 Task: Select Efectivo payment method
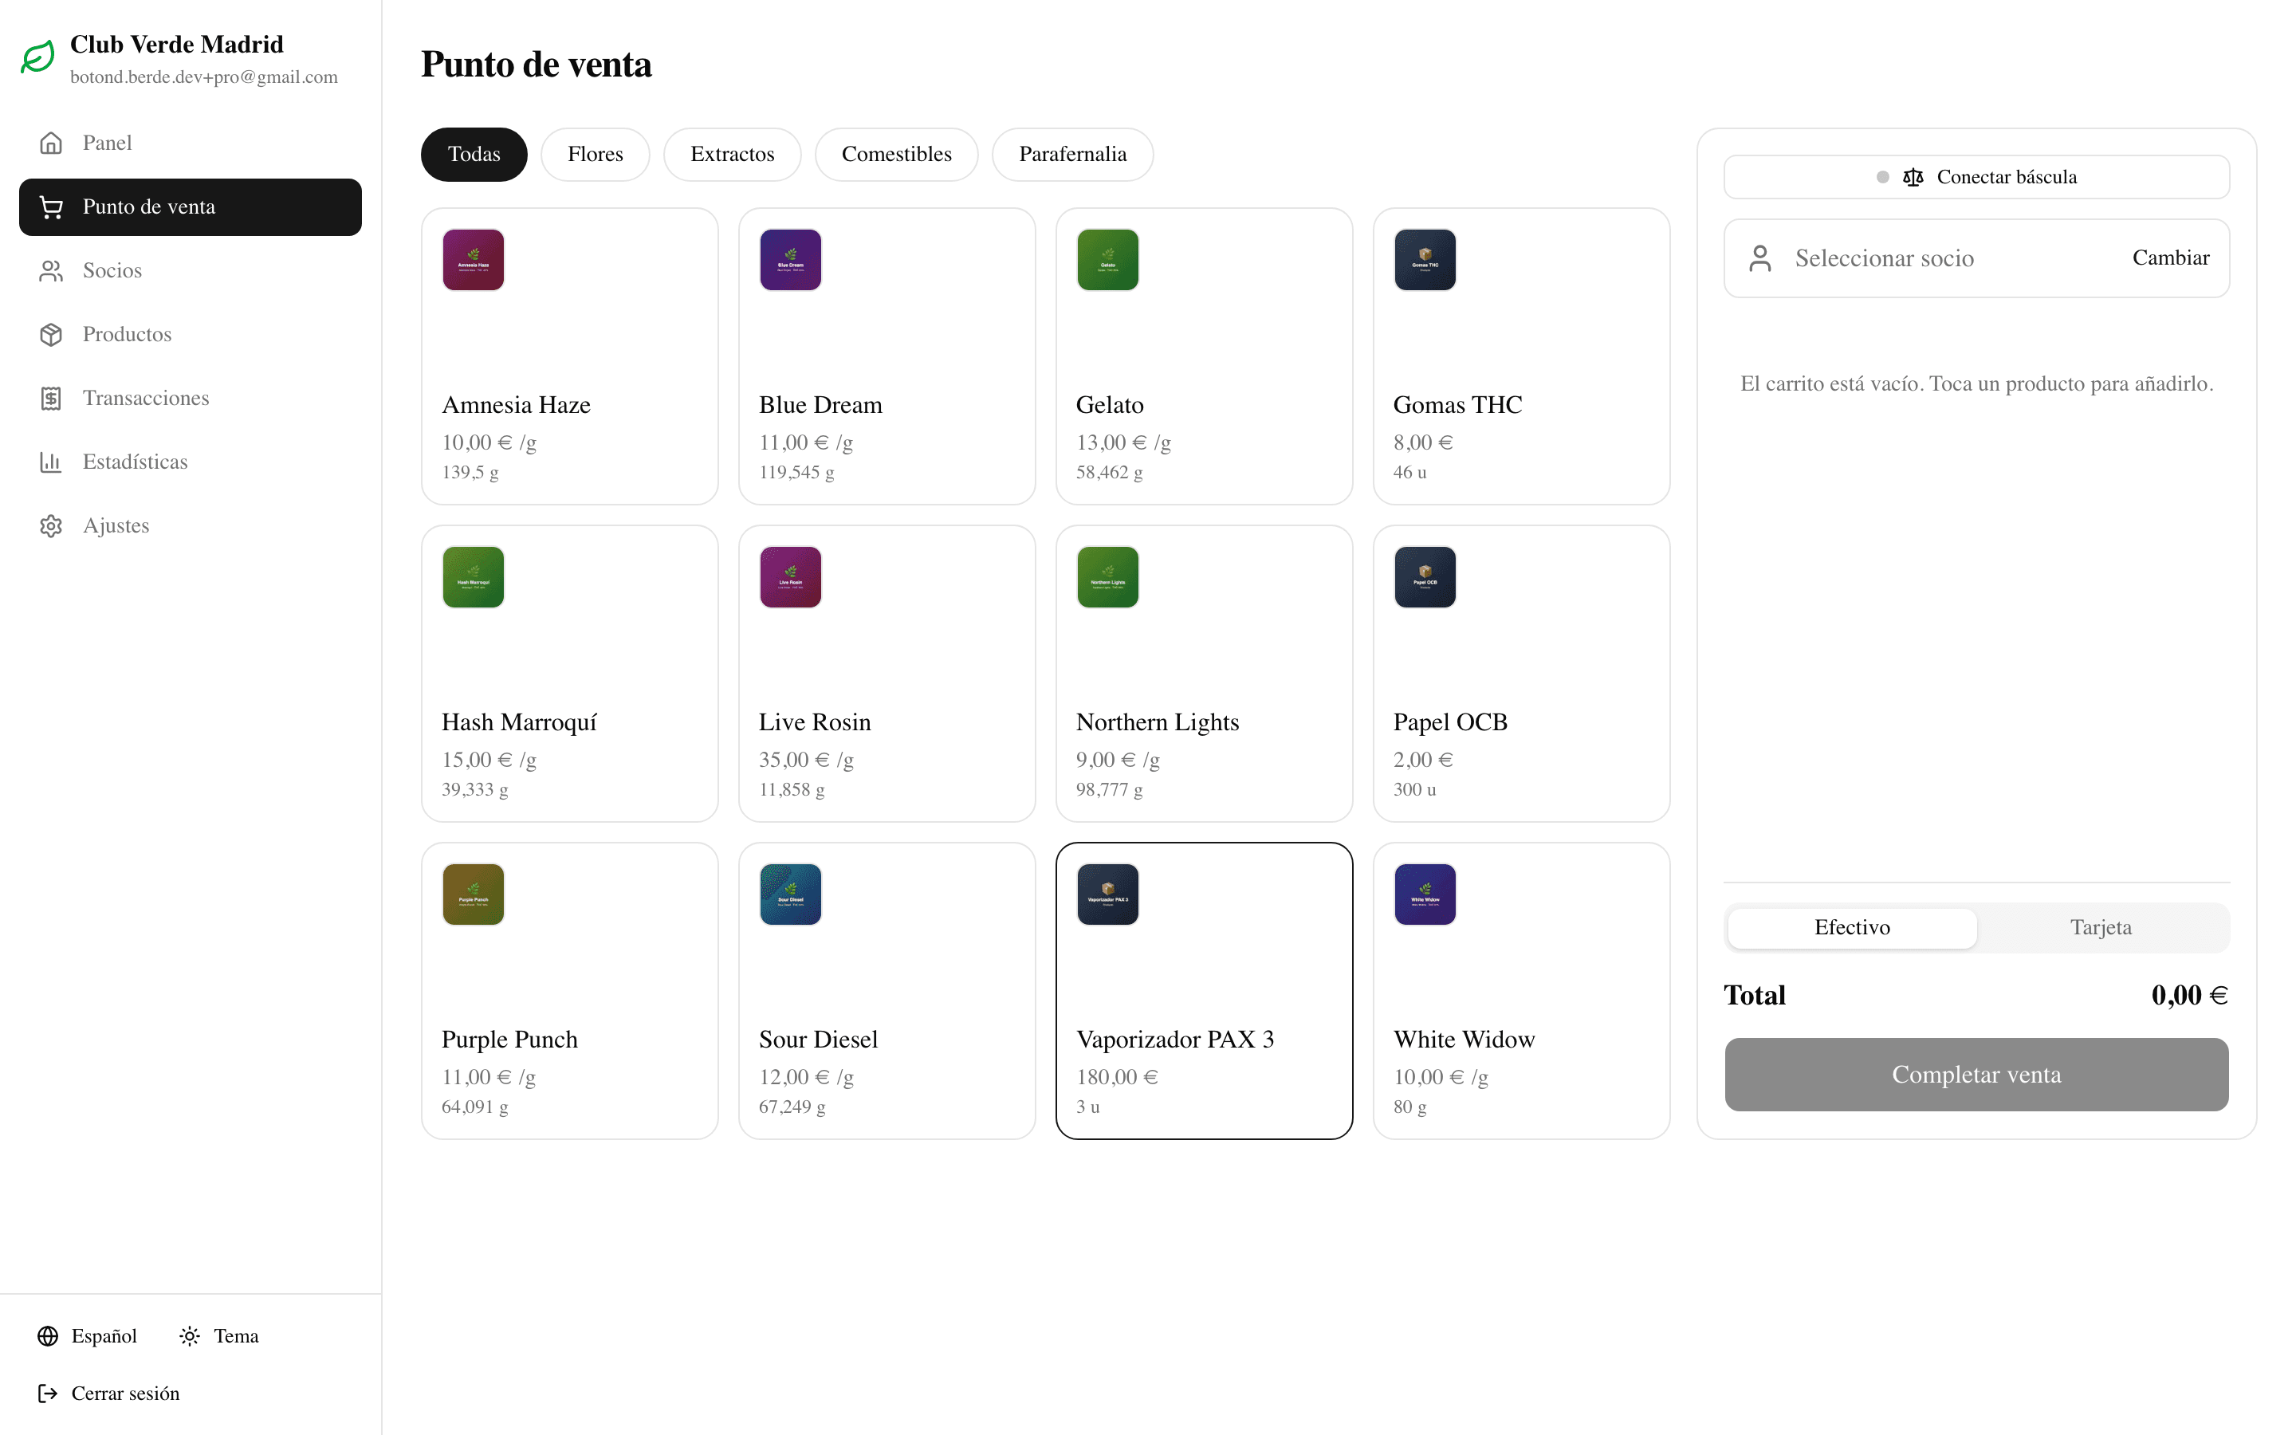pyautogui.click(x=1852, y=927)
